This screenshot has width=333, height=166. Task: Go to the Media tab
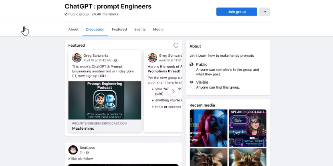(158, 30)
